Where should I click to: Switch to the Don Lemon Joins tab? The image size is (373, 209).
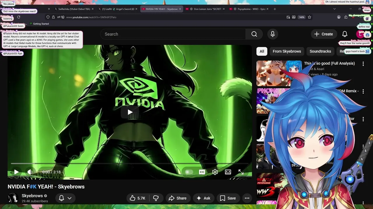pos(205,9)
